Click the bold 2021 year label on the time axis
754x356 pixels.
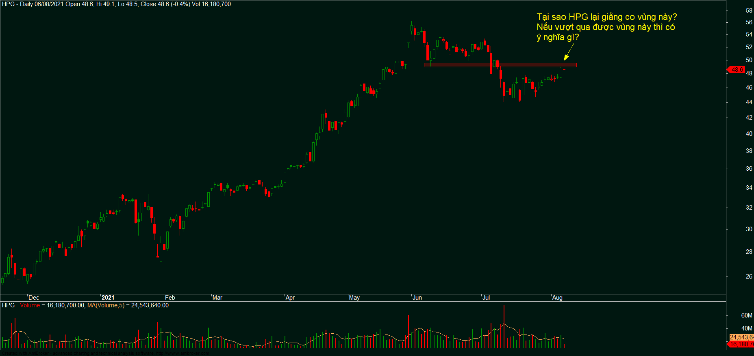(108, 298)
